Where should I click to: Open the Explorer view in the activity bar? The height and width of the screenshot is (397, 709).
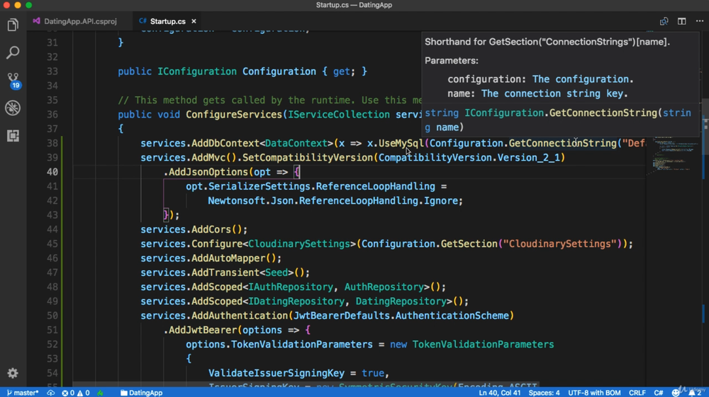coord(13,25)
